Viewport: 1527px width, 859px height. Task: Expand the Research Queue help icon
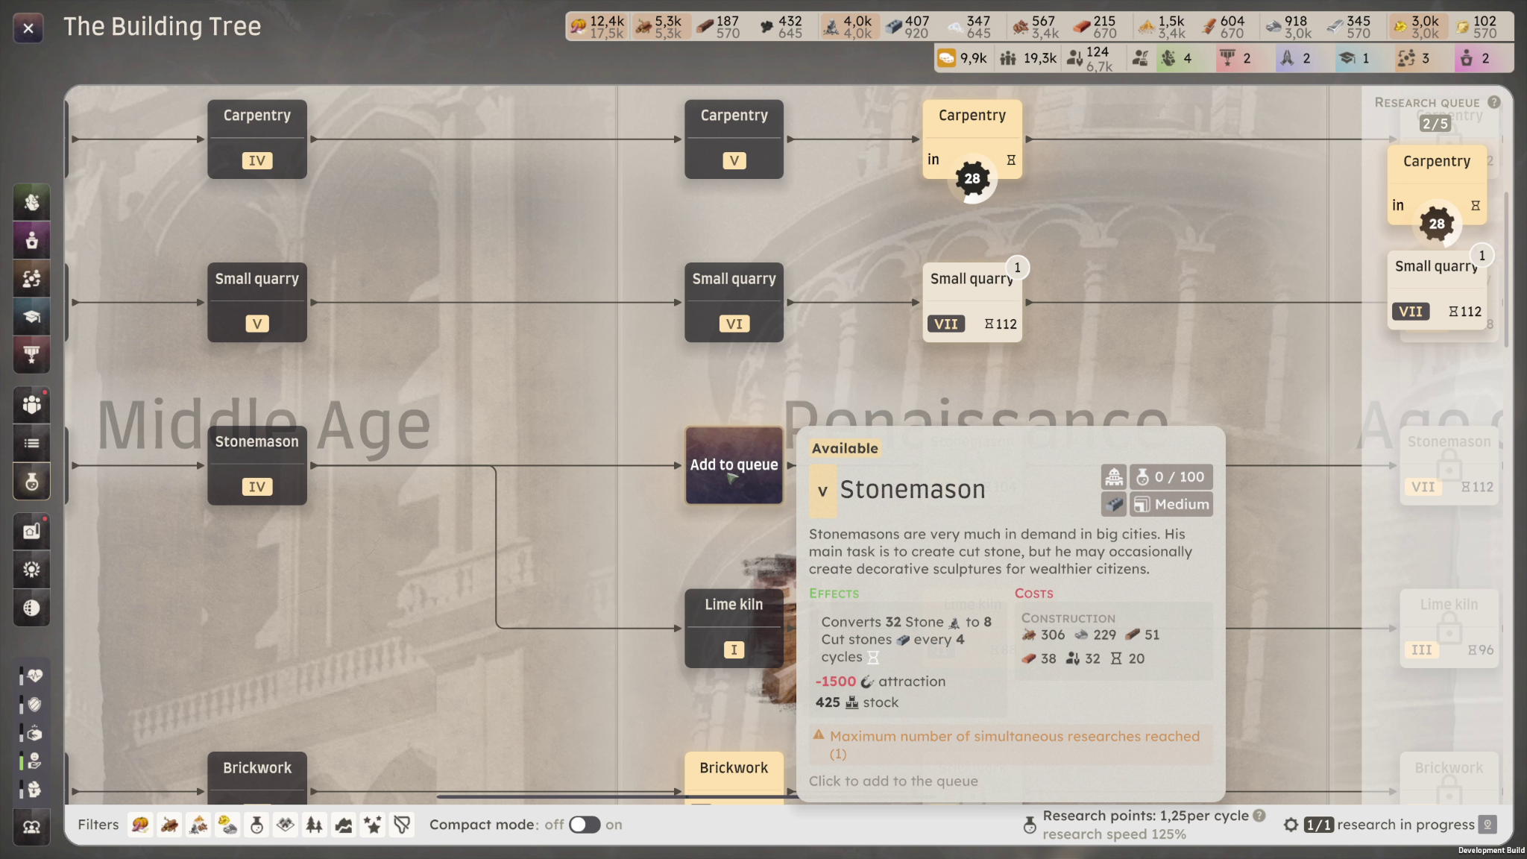1494,102
